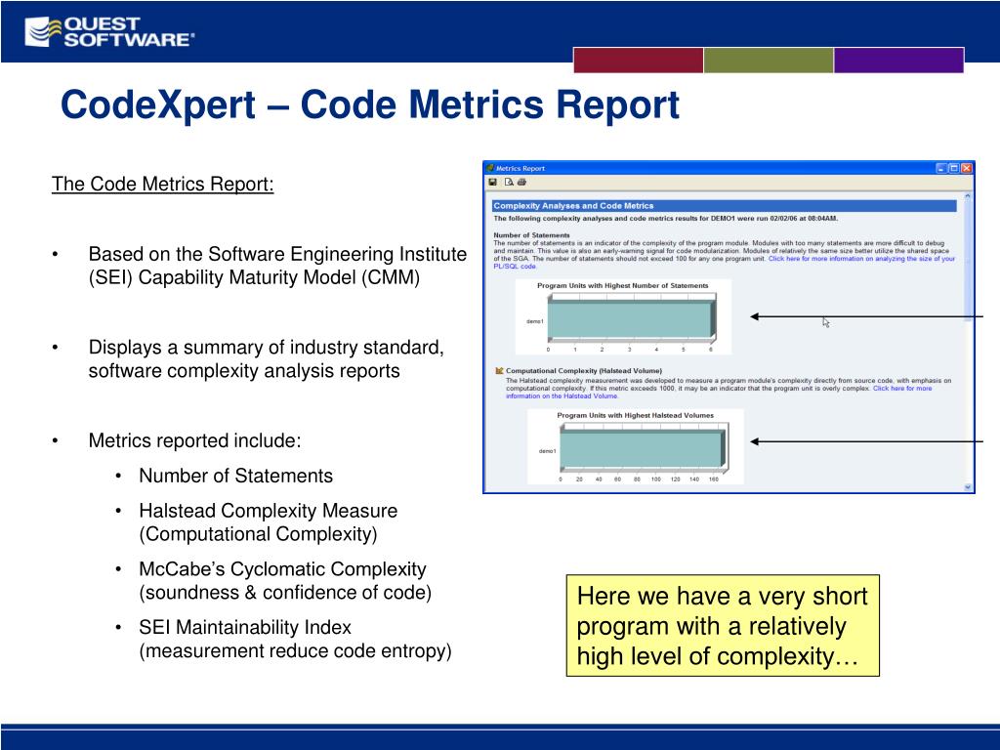The height and width of the screenshot is (750, 1000).
Task: Click the report scrollbar up arrow
Action: [968, 195]
